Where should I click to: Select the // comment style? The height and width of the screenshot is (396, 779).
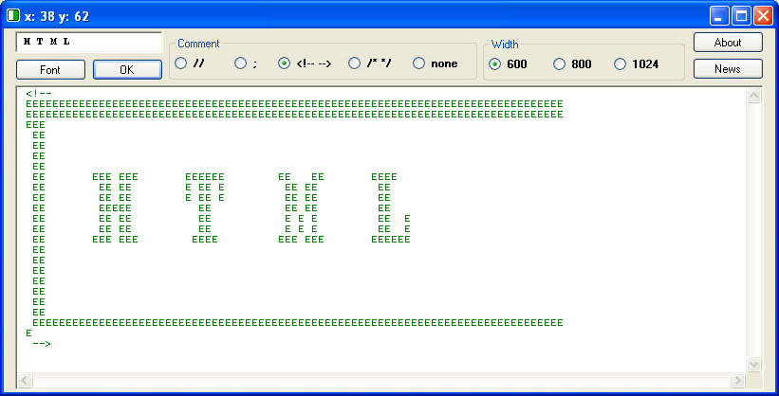[x=181, y=63]
